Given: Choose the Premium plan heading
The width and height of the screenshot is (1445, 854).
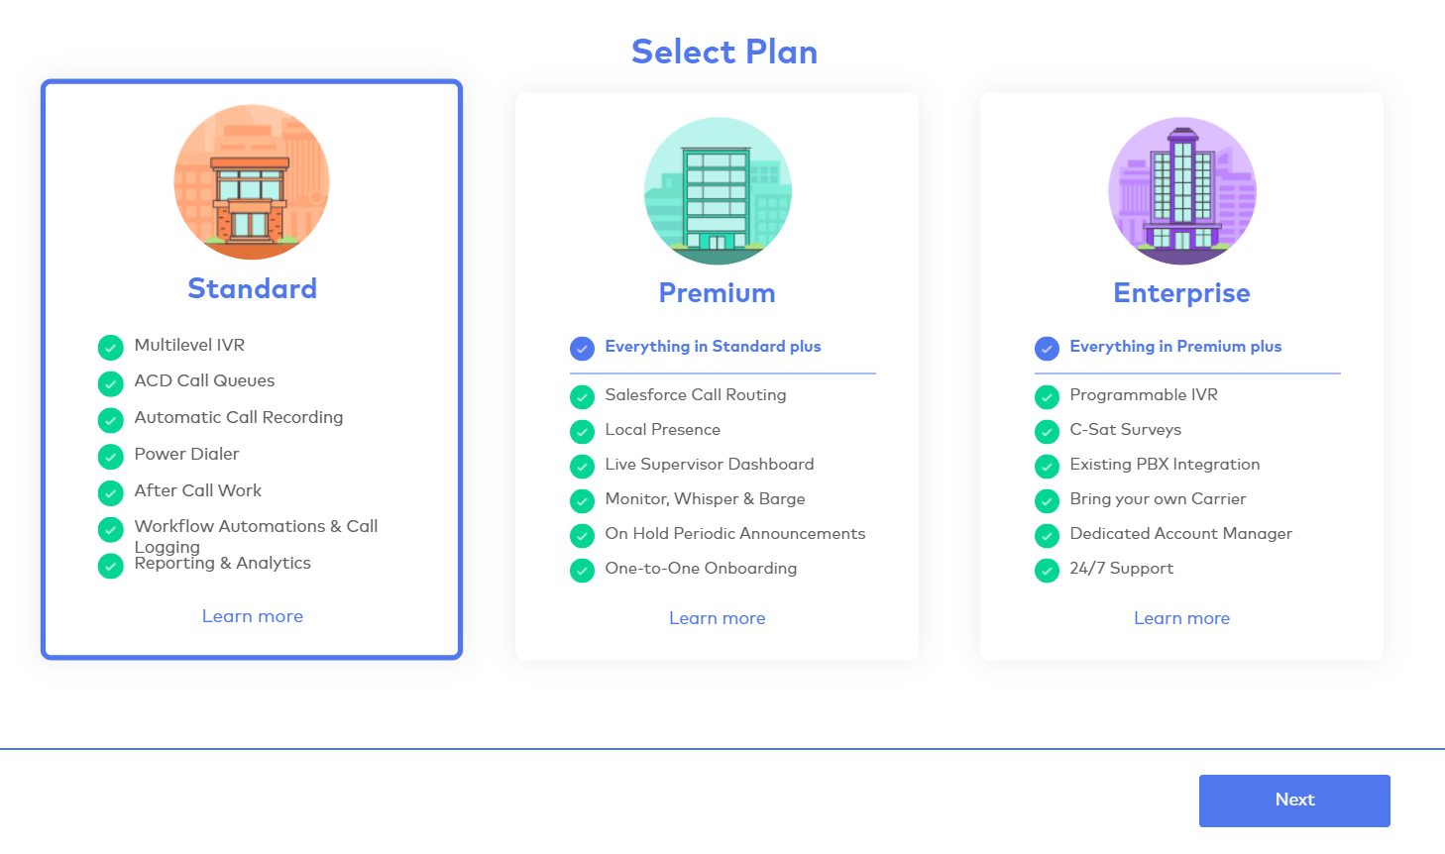Looking at the screenshot, I should pyautogui.click(x=718, y=293).
